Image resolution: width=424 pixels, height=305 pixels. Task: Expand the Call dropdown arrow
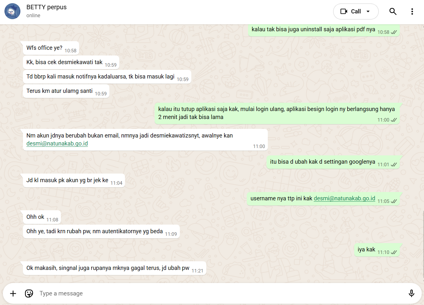tap(368, 11)
